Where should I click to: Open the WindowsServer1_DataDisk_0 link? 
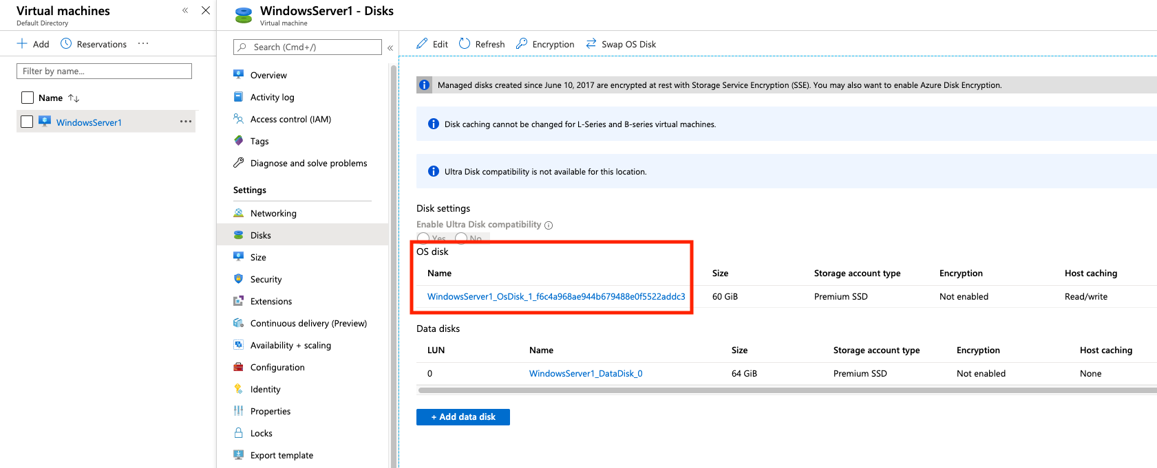coord(586,373)
